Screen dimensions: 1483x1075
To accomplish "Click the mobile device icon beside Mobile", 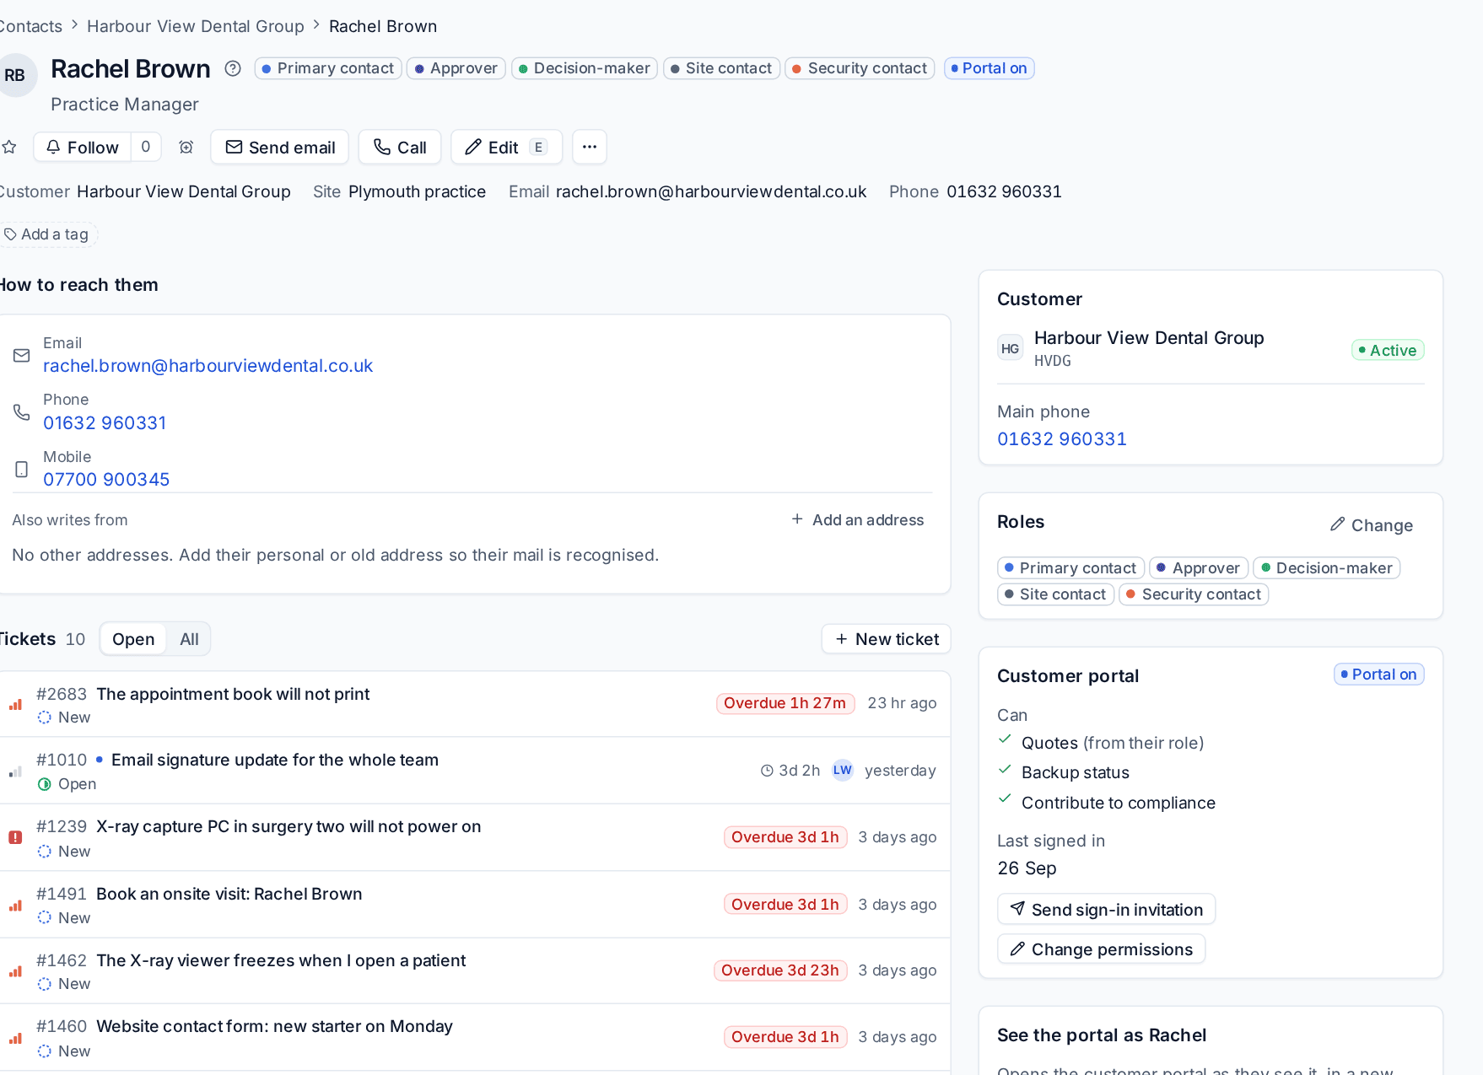I will [x=22, y=469].
